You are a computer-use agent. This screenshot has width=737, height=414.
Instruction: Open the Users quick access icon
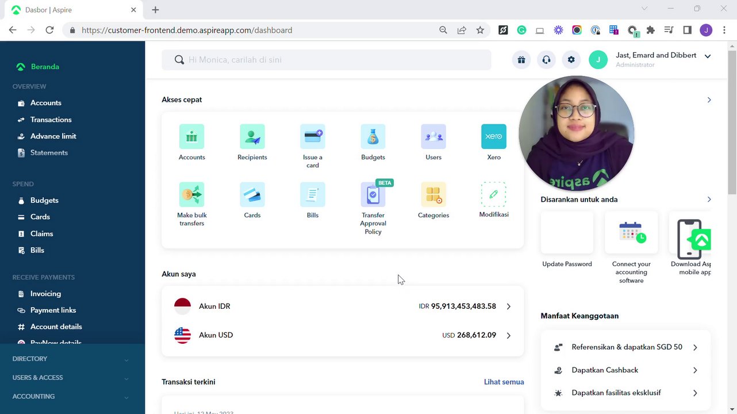tap(433, 136)
